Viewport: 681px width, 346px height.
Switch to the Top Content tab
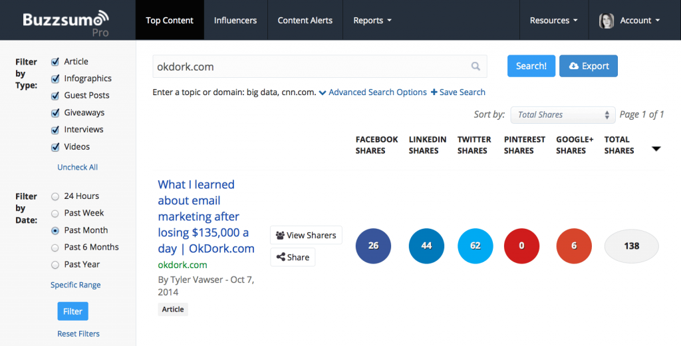tap(170, 21)
